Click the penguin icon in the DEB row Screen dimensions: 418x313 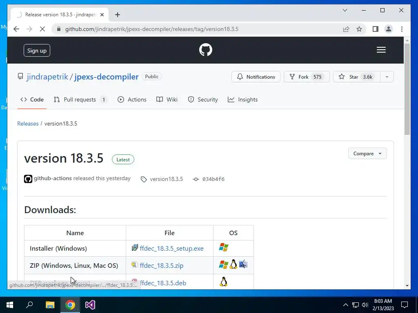click(223, 281)
